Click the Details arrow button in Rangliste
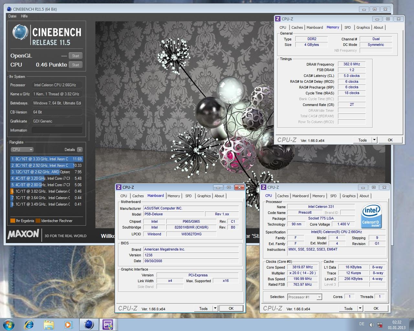414x331 pixels. [80, 150]
